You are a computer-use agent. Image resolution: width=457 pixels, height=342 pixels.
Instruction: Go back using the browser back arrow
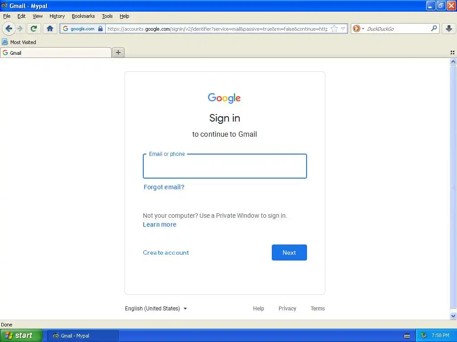pyautogui.click(x=9, y=28)
